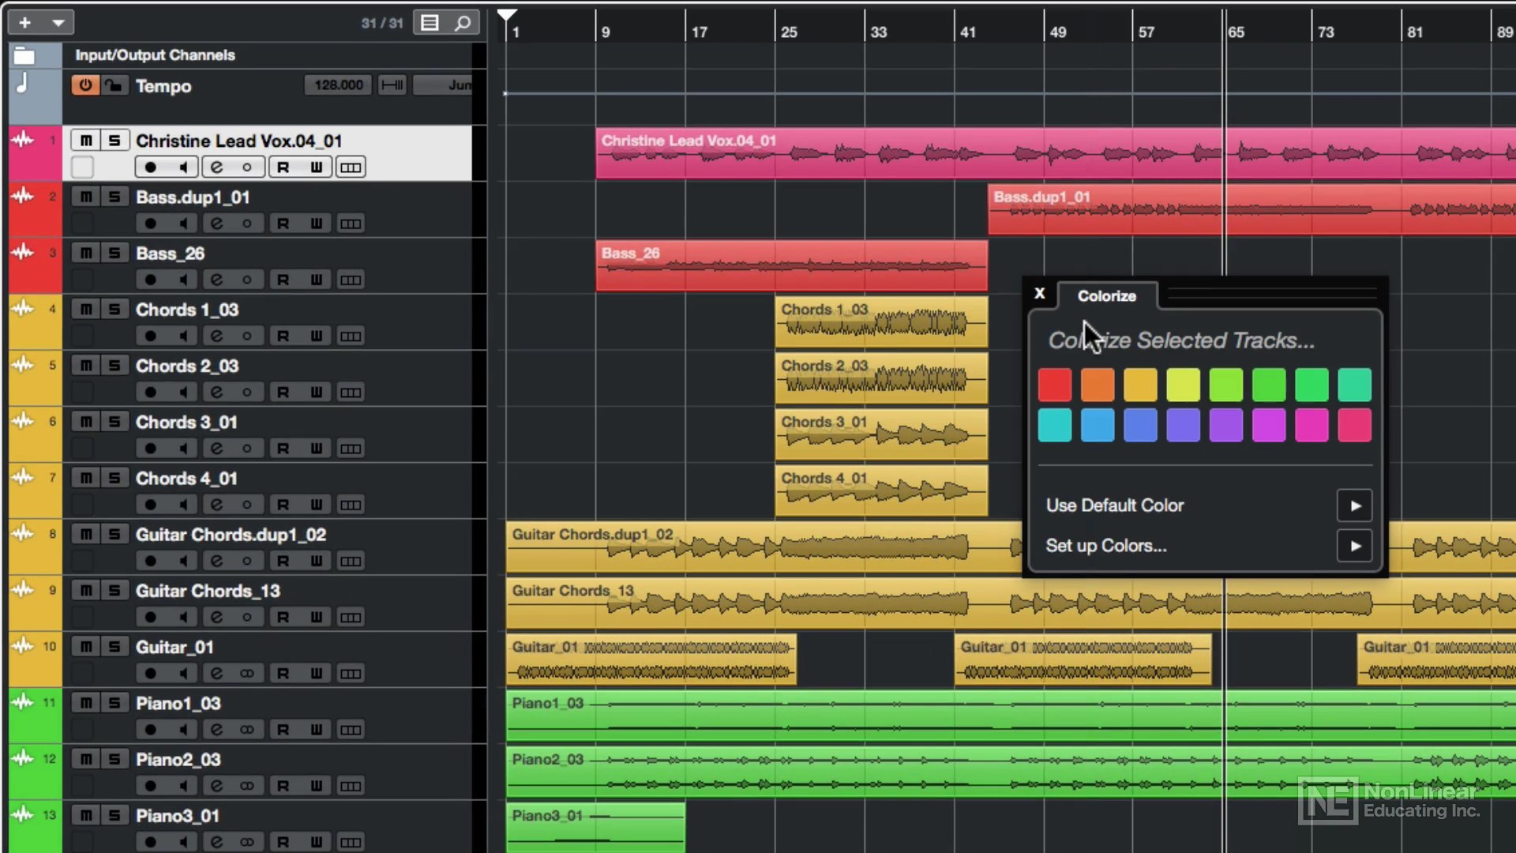Viewport: 1516px width, 853px height.
Task: Enable write automation on Piano1_03 track
Action: [316, 730]
